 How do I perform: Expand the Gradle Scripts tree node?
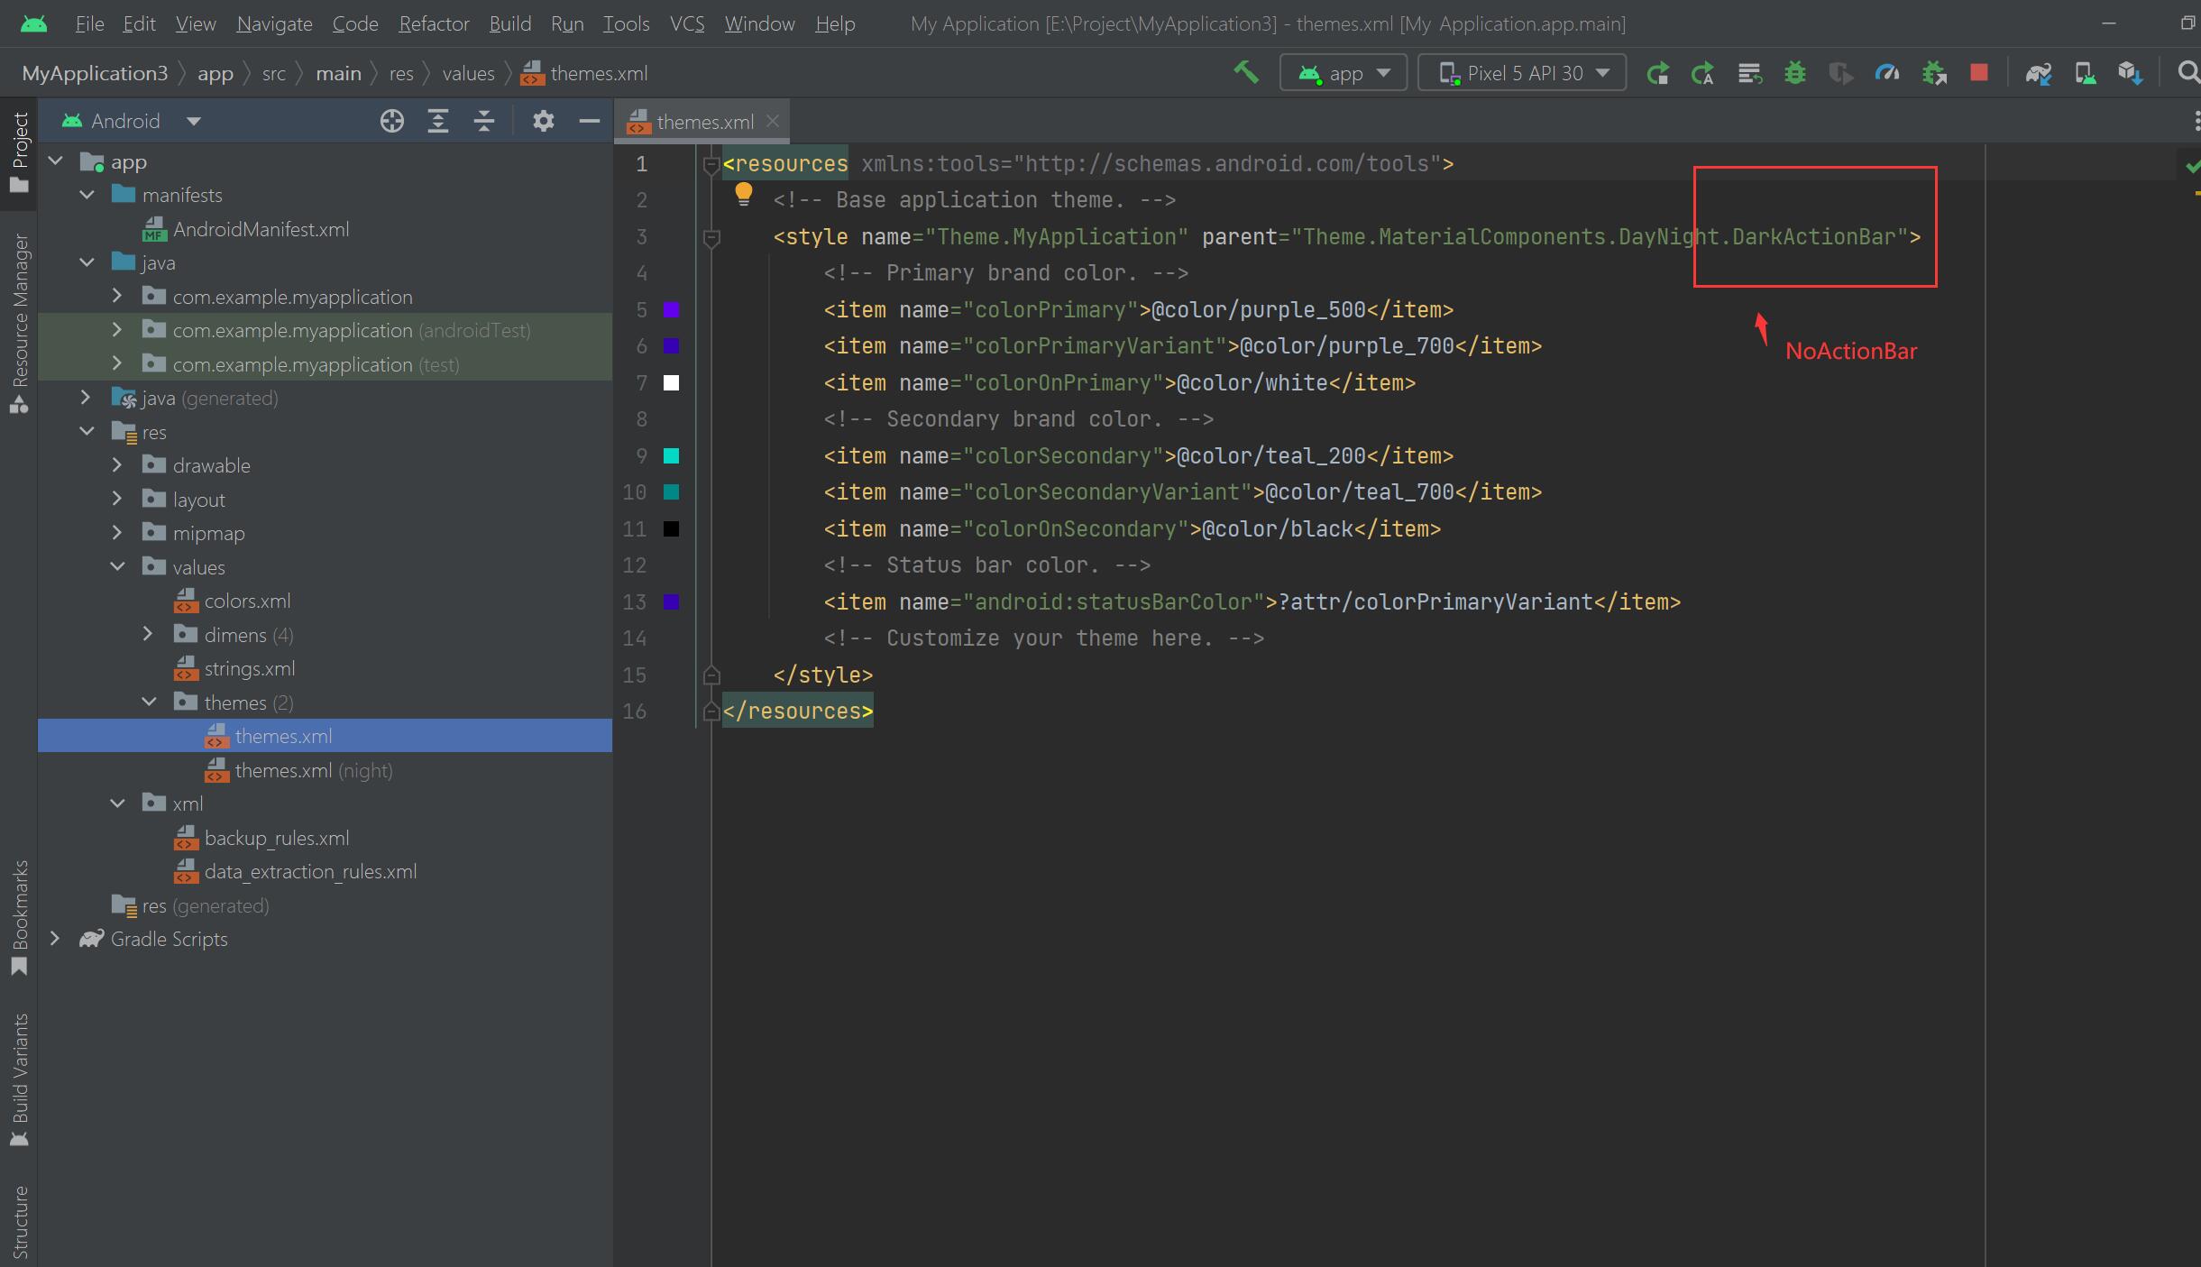(x=55, y=939)
